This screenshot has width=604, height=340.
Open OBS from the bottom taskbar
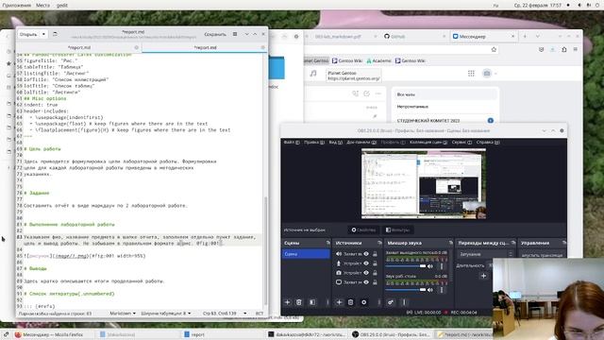pos(392,334)
